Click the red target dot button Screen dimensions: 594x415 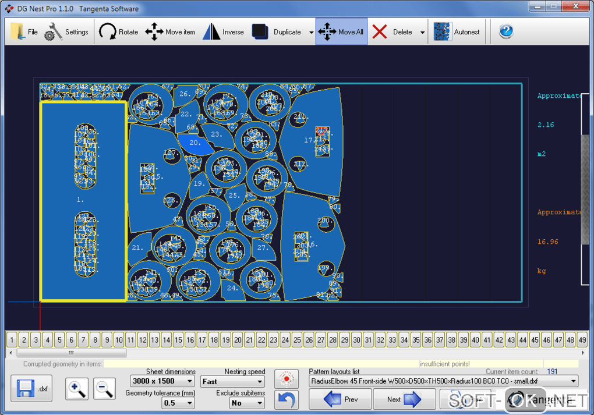(286, 378)
